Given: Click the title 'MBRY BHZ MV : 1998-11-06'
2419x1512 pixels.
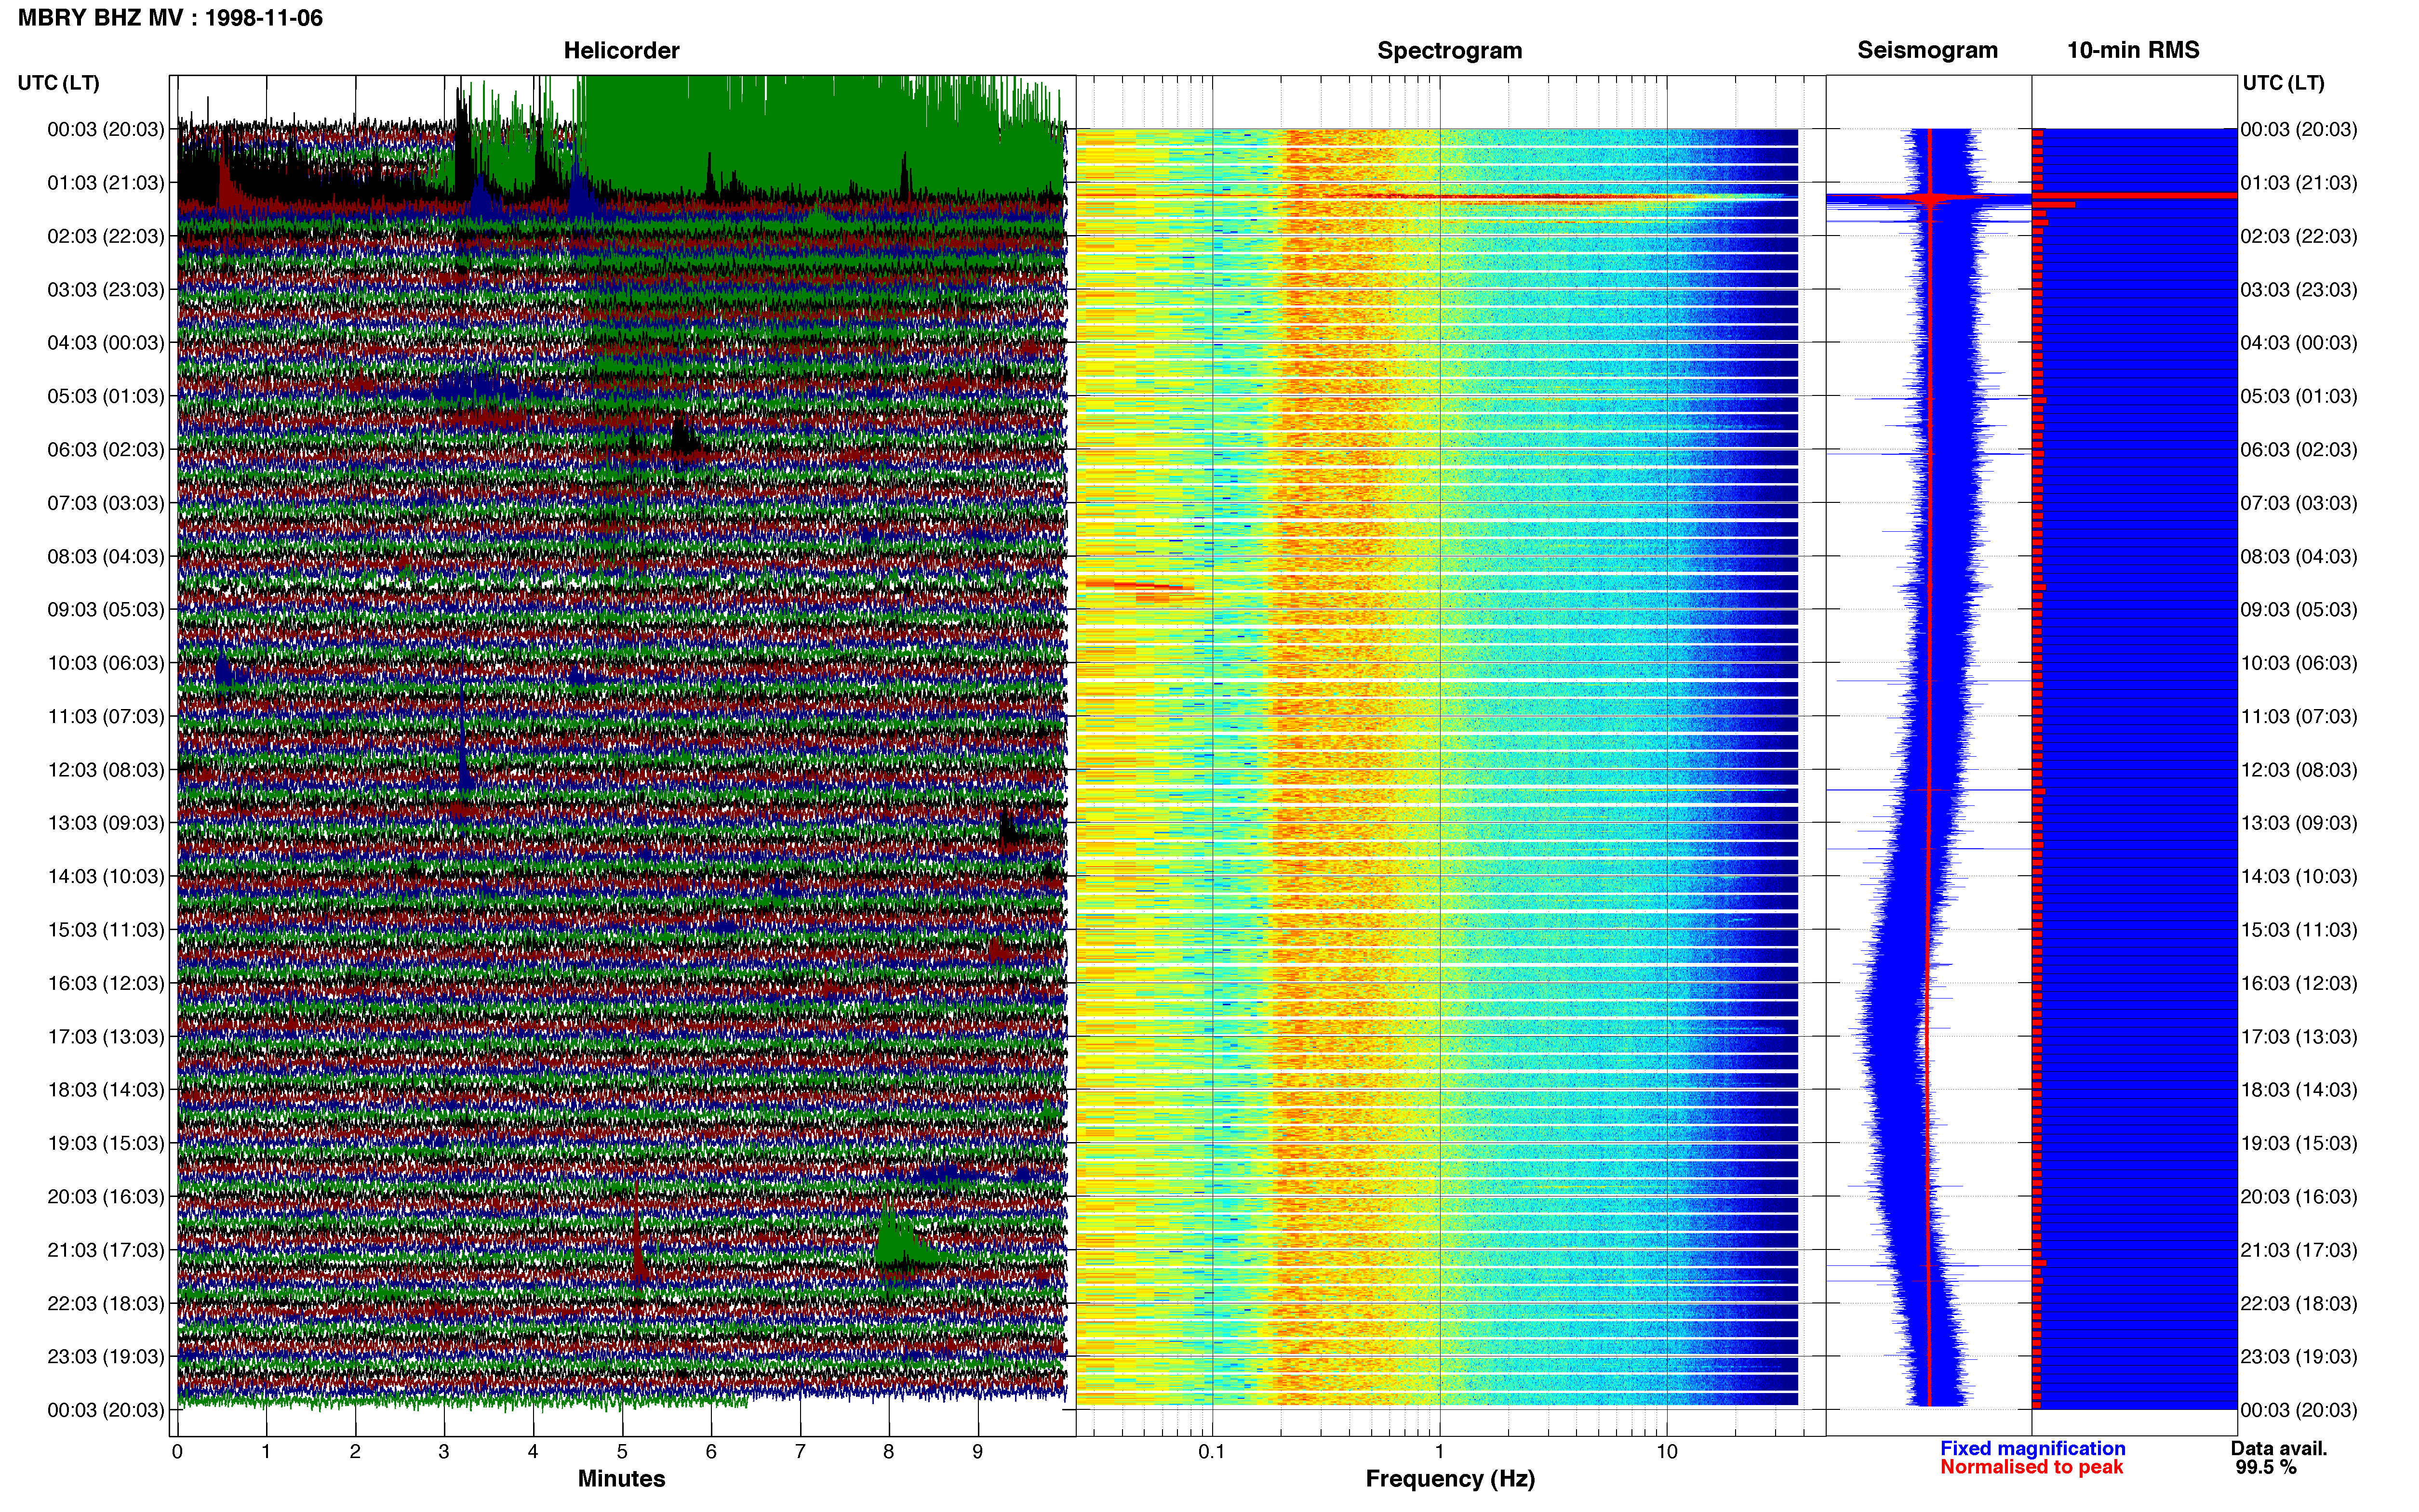Looking at the screenshot, I should pos(170,18).
